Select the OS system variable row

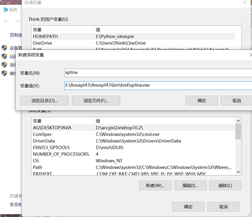pos(134,161)
